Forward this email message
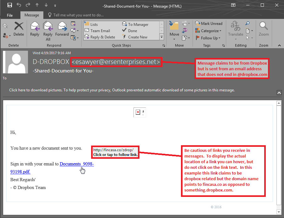The width and height of the screenshot is (284, 218). (x=62, y=29)
